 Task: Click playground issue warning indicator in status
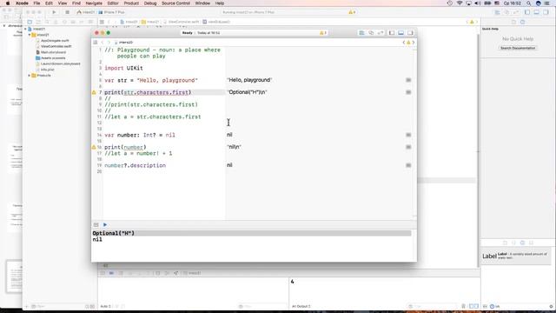322,33
